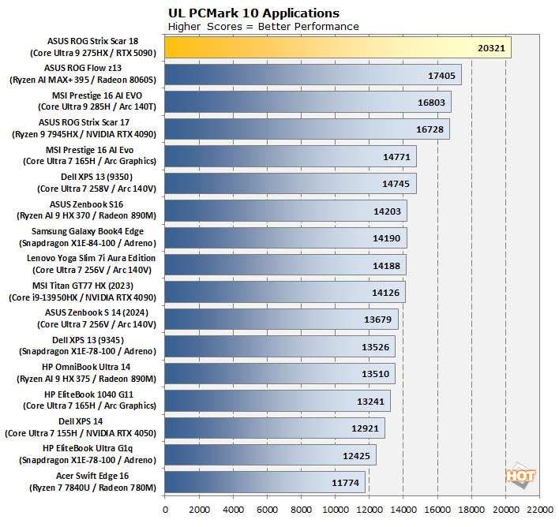
Task: Click the 14203 ASUS Zenbook S16 bar
Action: [x=285, y=211]
